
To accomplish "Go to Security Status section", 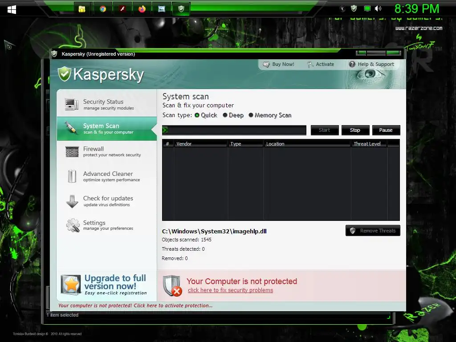I will pos(107,104).
